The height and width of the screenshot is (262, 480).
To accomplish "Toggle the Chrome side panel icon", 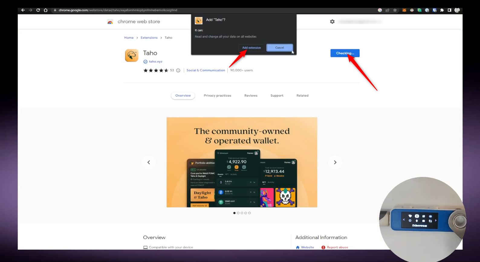I will (x=449, y=10).
